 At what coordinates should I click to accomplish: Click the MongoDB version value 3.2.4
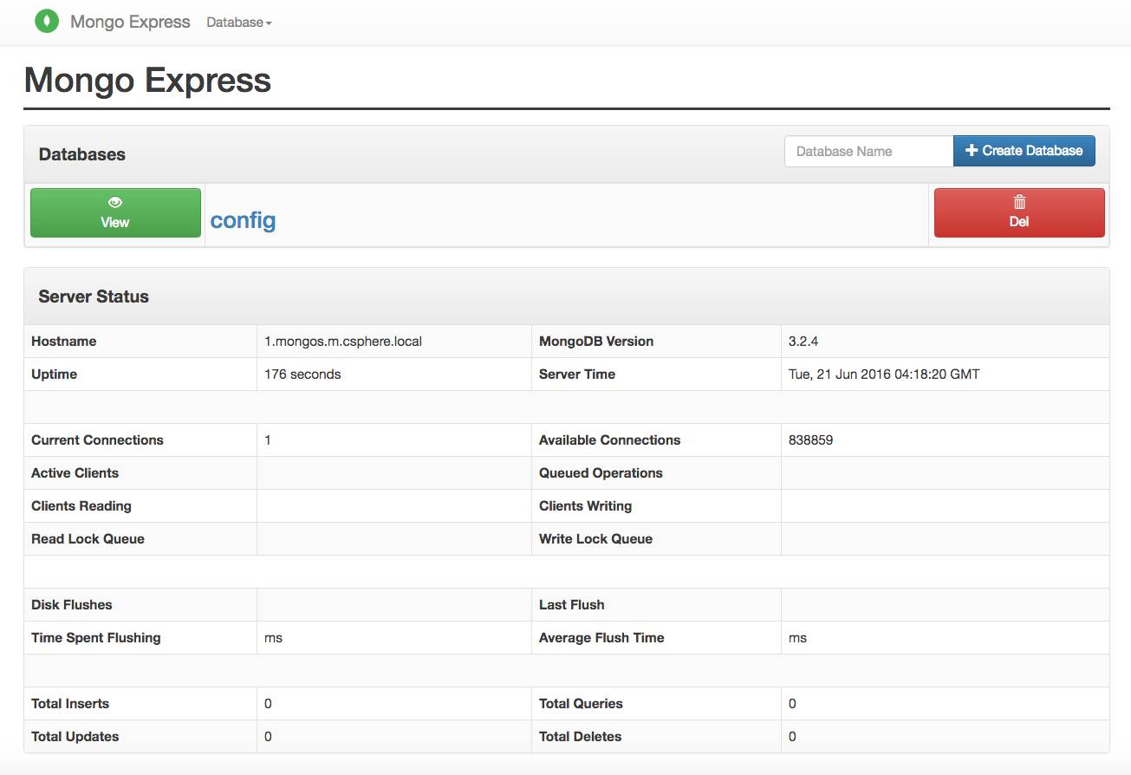point(803,342)
